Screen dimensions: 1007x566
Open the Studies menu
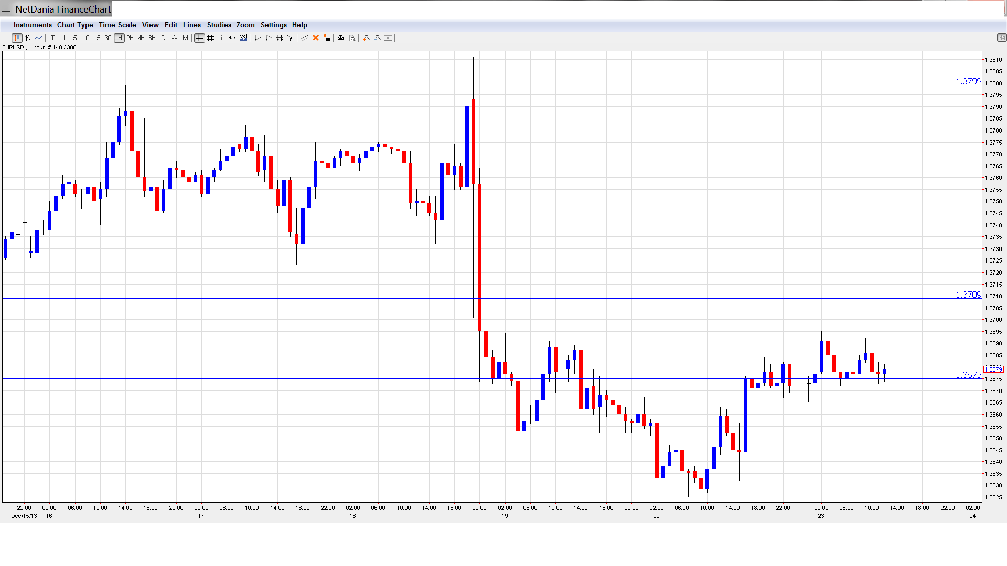pyautogui.click(x=219, y=25)
